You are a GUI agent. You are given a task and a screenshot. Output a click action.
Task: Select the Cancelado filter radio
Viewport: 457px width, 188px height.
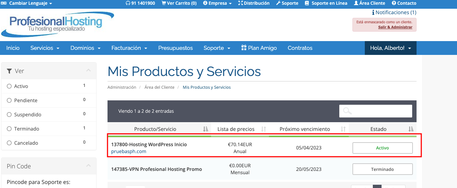point(9,143)
